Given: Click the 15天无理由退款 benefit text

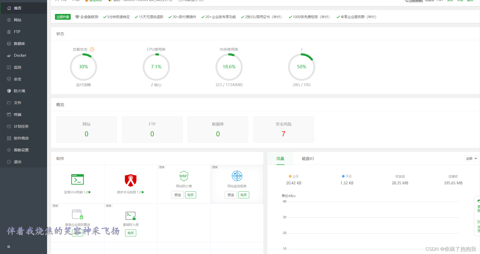Looking at the screenshot, I should pyautogui.click(x=151, y=17).
